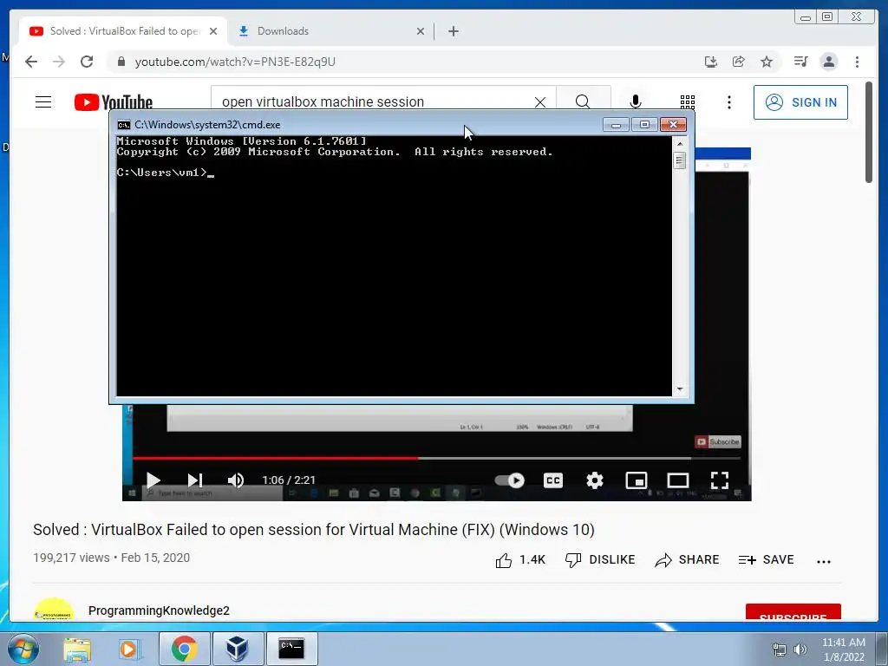
Task: Open the YouTube apps grid
Action: coord(688,102)
